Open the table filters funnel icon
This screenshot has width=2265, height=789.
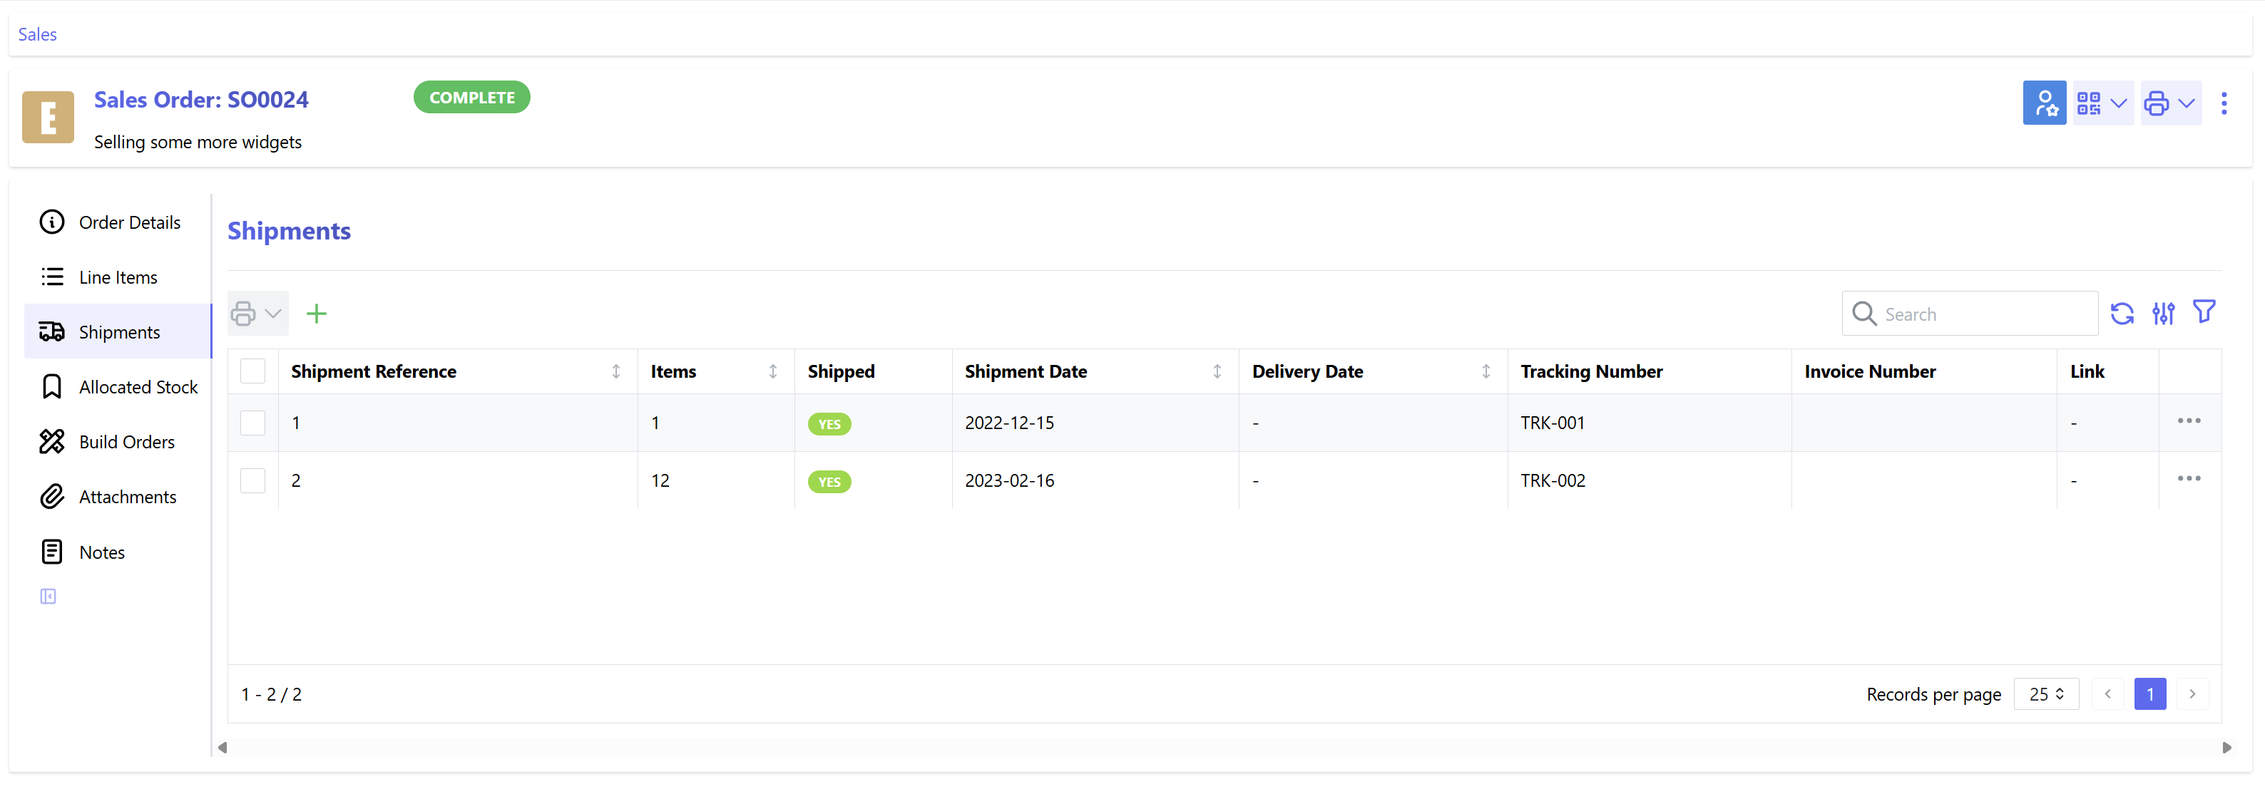point(2205,312)
